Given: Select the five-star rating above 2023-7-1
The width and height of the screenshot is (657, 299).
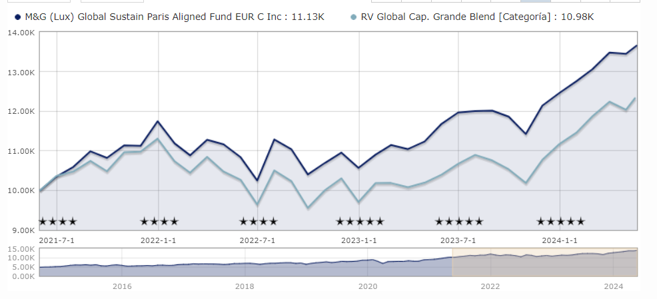Looking at the screenshot, I should 459,222.
